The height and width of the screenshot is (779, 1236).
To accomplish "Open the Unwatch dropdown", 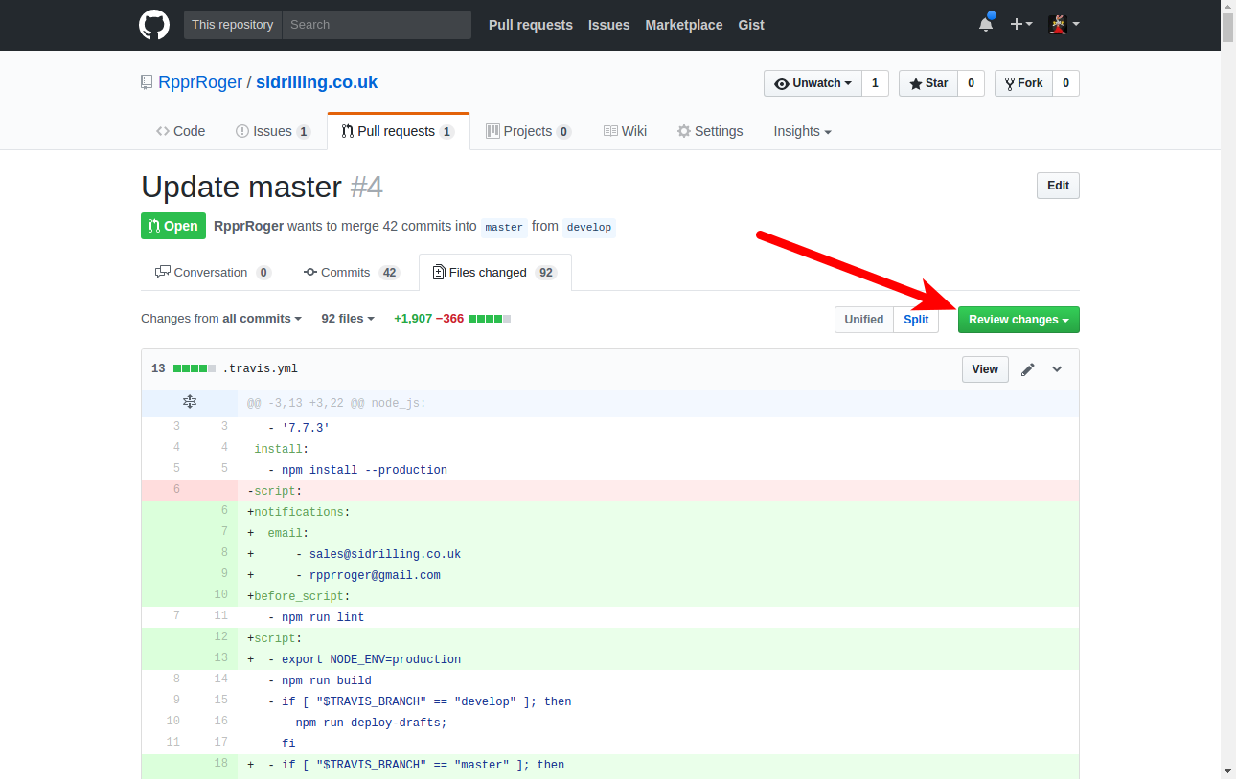I will click(813, 83).
